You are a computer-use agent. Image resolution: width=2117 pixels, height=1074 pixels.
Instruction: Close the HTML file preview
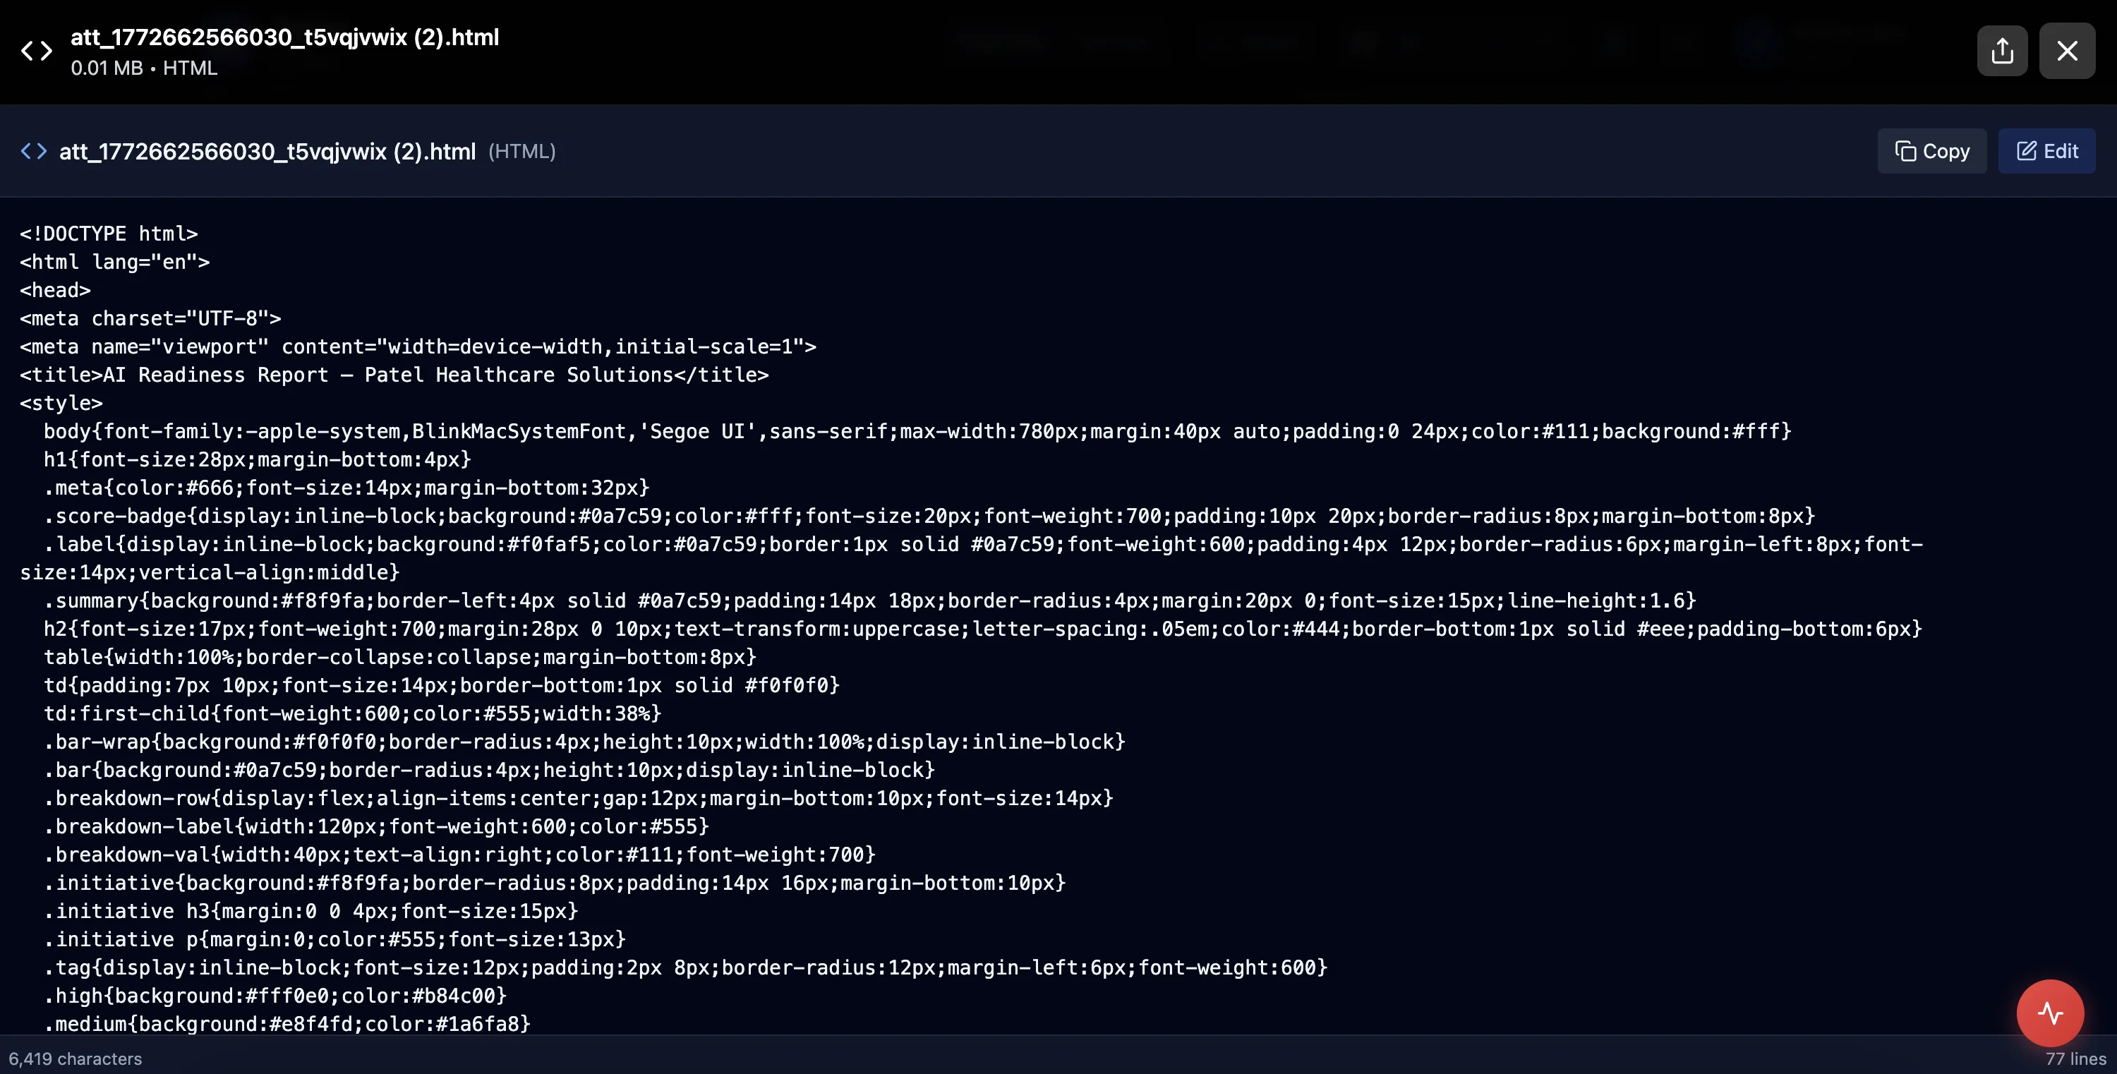(x=2067, y=51)
